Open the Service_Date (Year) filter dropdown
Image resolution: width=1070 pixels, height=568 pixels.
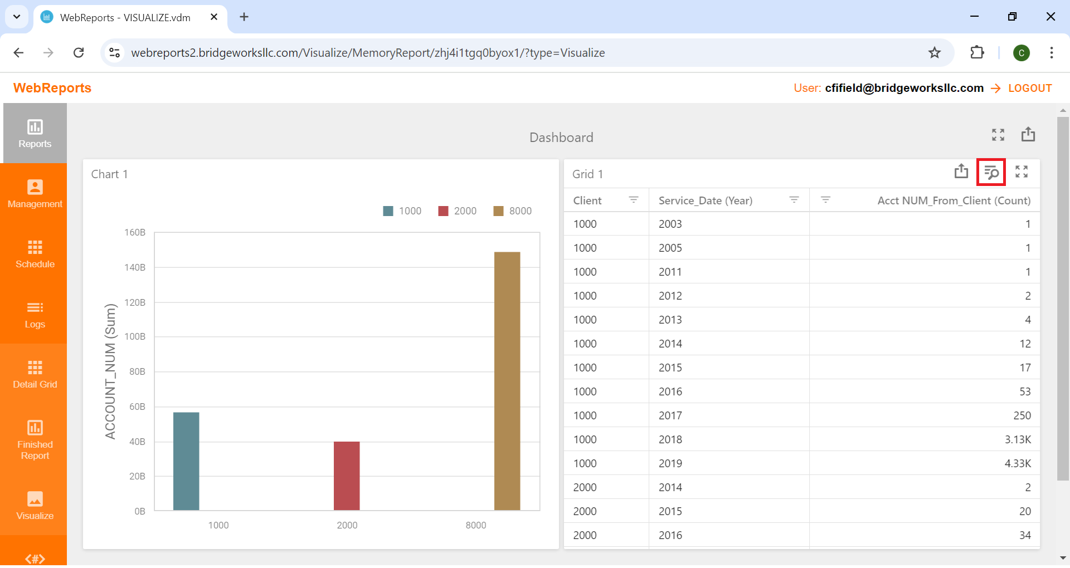point(794,199)
